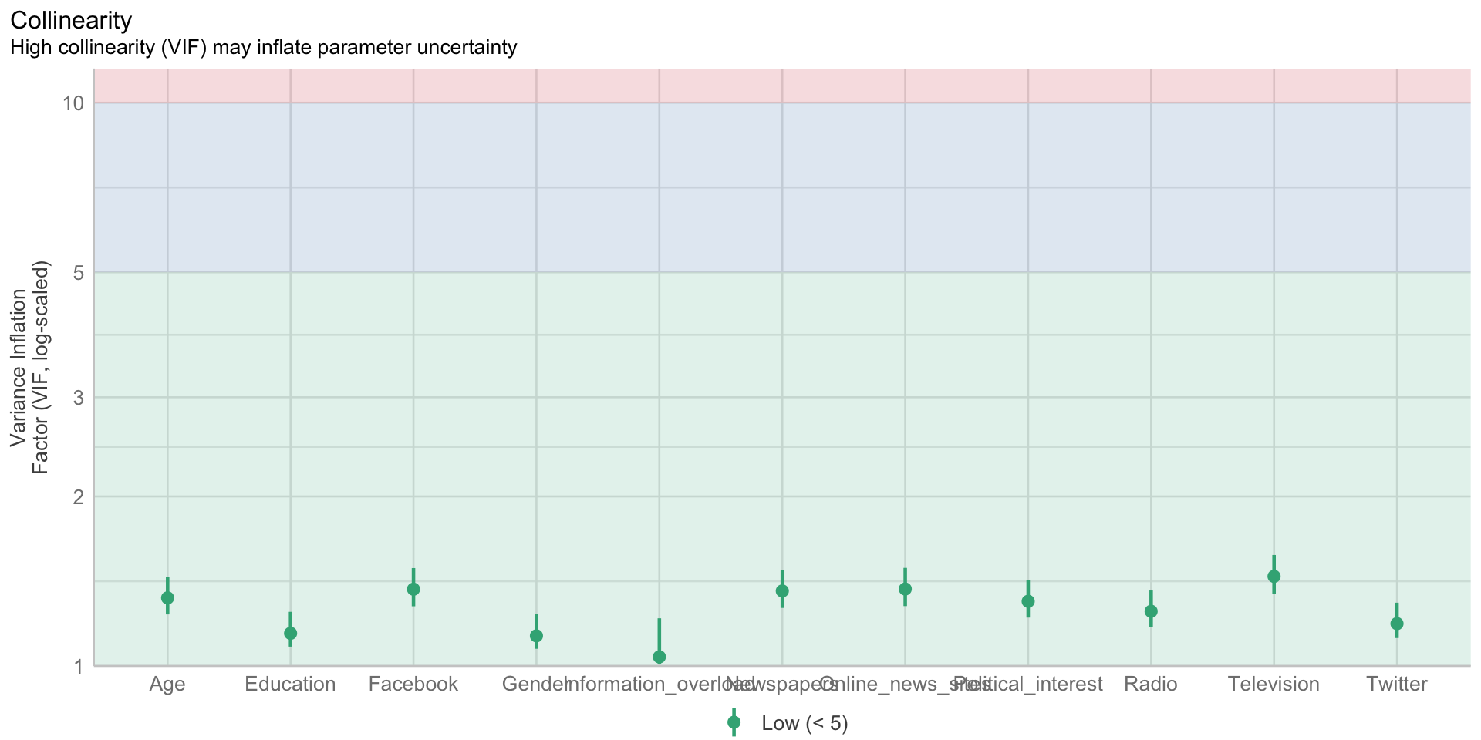Screen dimensions: 1481x740
Task: Select the Facebook VIF data point
Action: pyautogui.click(x=413, y=589)
